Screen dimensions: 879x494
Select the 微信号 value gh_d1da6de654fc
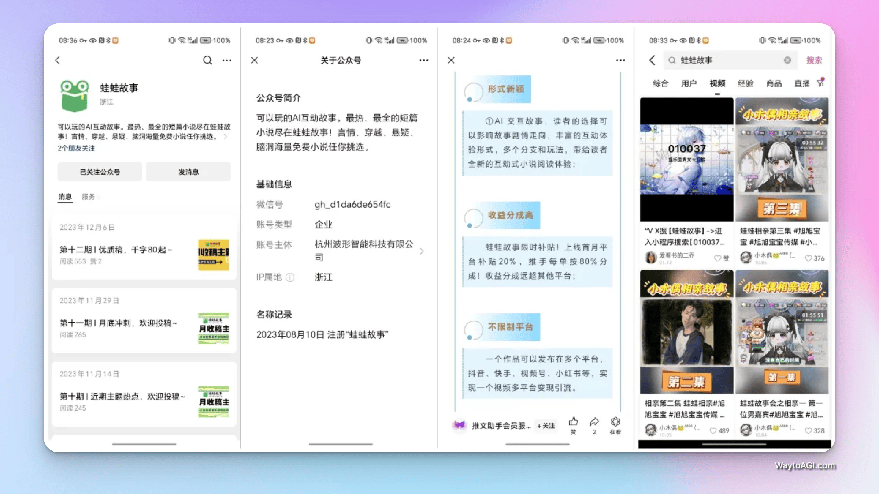point(352,204)
